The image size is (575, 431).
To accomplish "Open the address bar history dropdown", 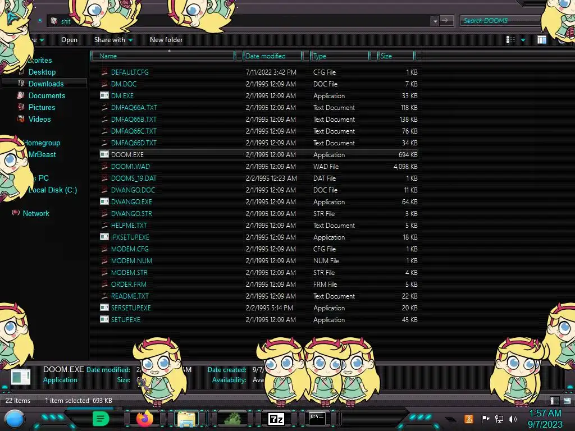I will pos(435,21).
